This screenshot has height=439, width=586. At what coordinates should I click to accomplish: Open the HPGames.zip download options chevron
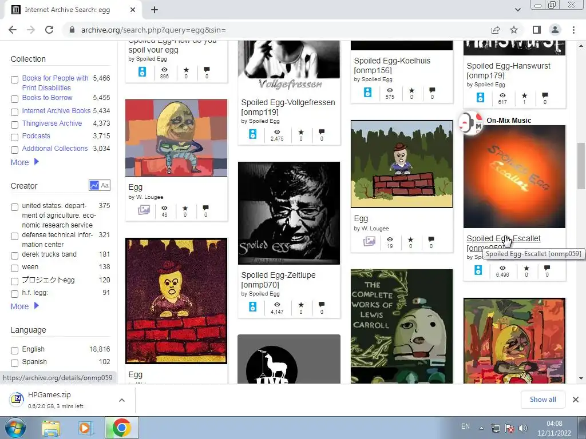(122, 400)
